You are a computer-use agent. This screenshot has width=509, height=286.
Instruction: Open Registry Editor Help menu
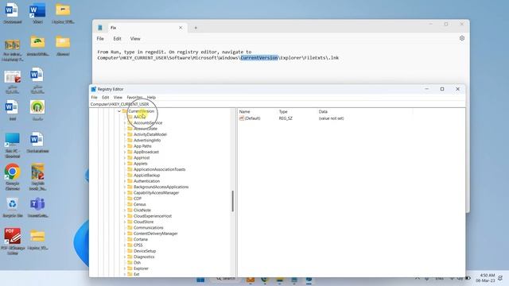click(151, 97)
